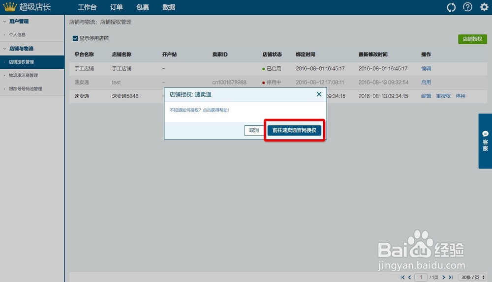
Task: Click the 卖家ID column header
Action: [220, 54]
